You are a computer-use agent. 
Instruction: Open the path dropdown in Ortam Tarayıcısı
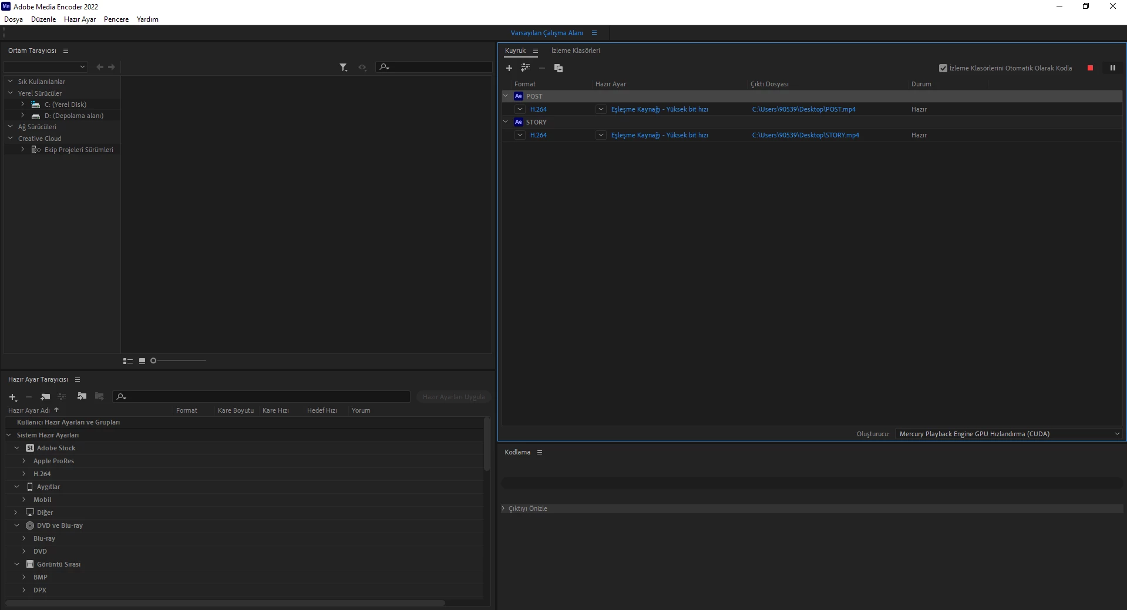[46, 67]
